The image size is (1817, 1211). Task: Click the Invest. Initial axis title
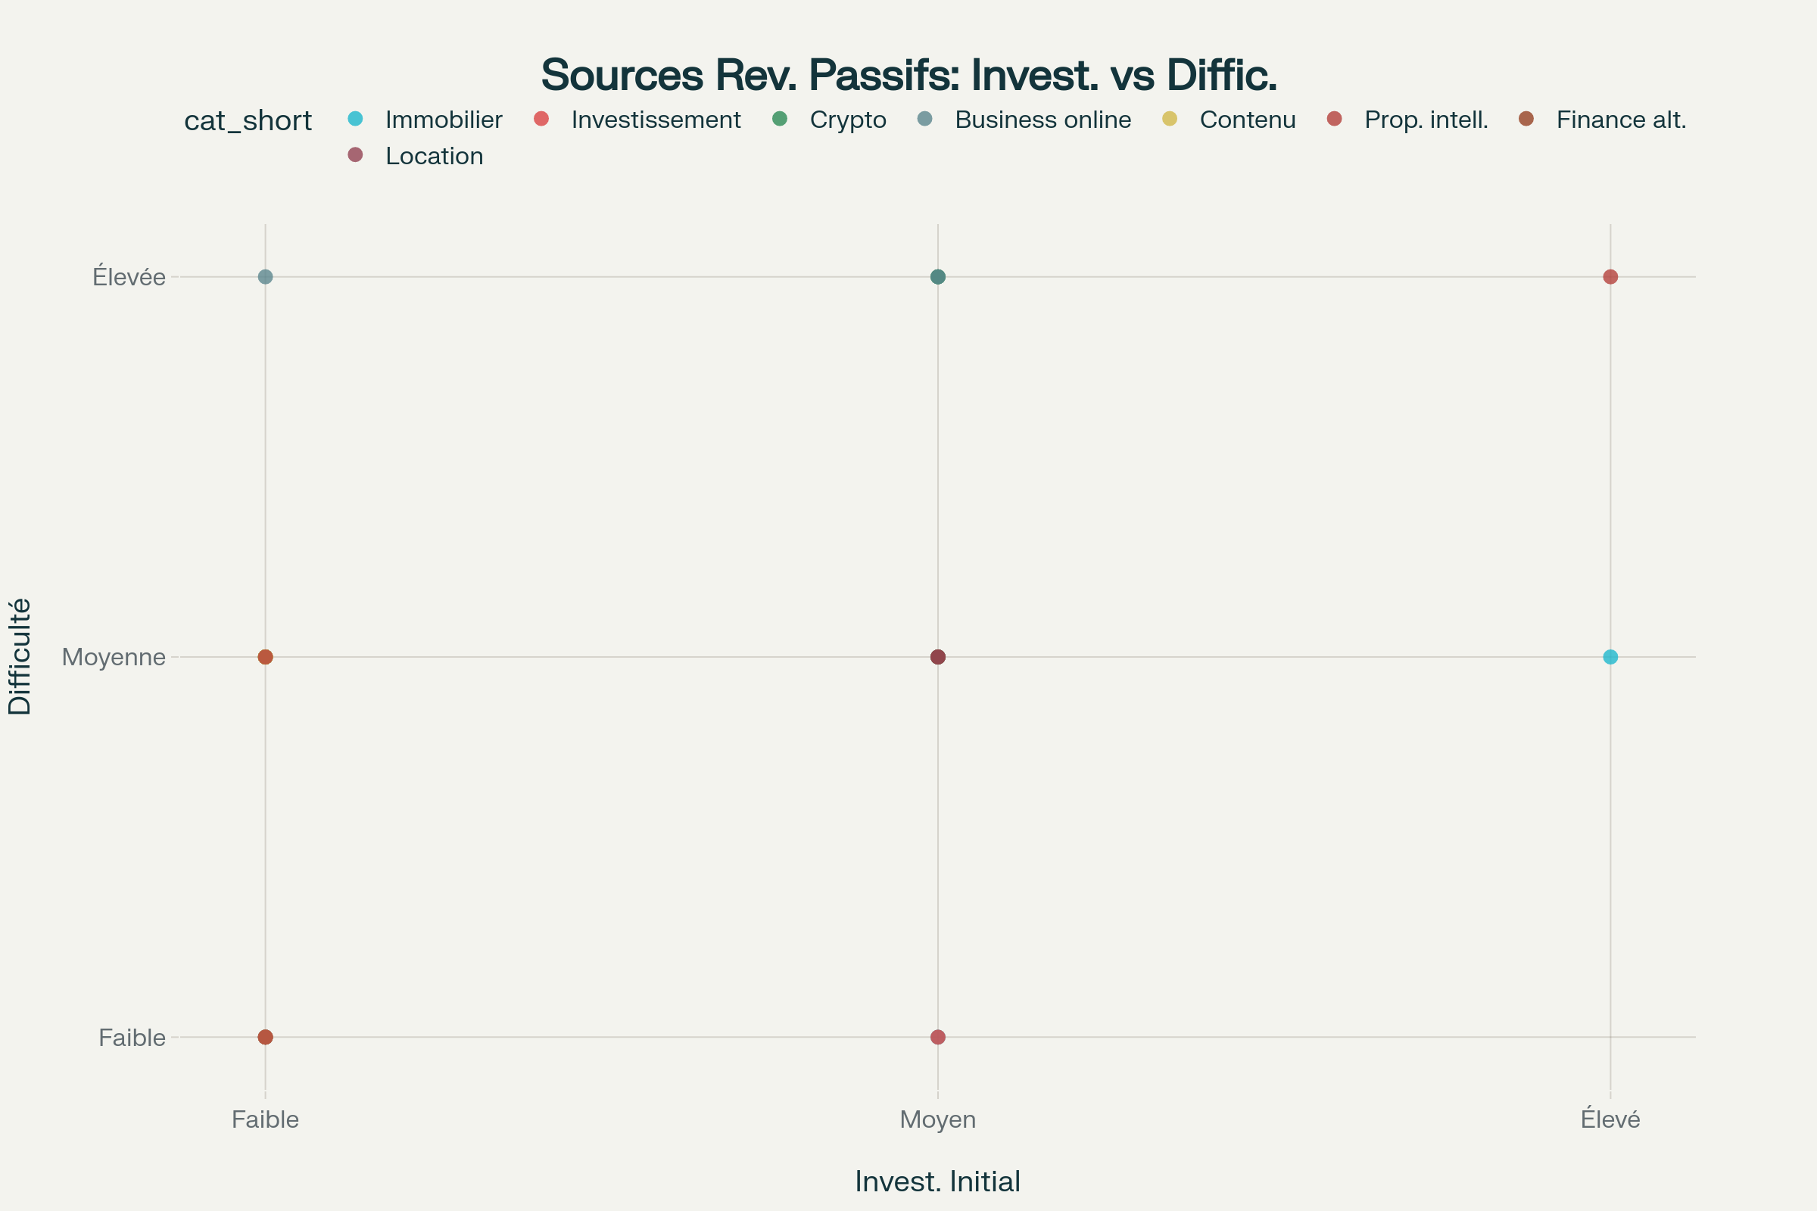[x=937, y=1181]
